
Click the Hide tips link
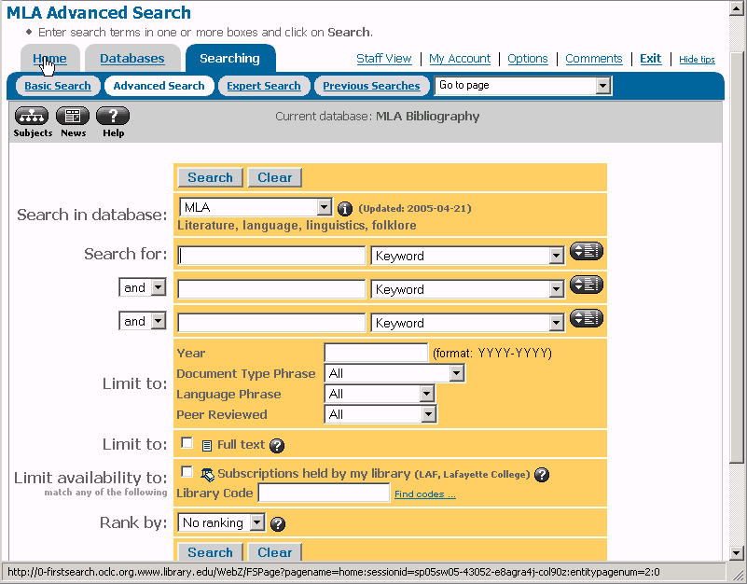697,59
